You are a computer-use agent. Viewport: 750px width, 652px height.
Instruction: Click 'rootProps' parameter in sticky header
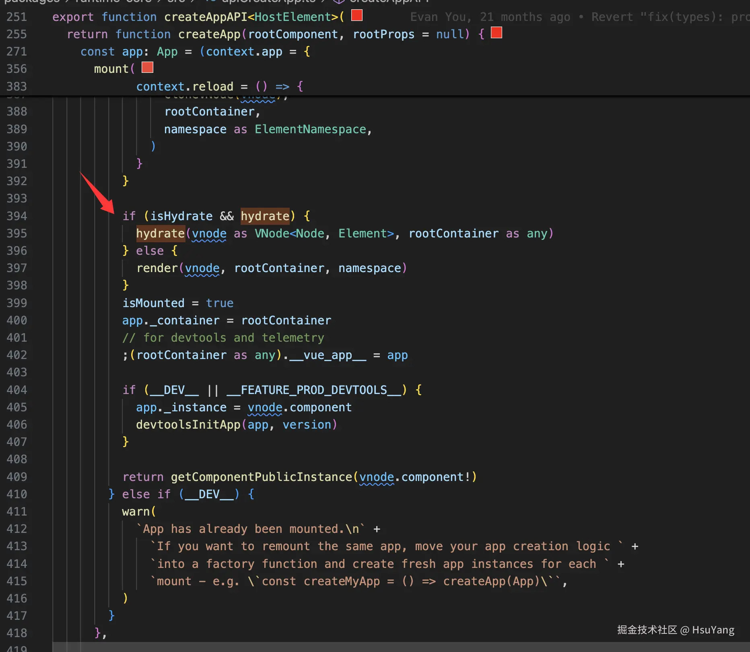pos(383,34)
